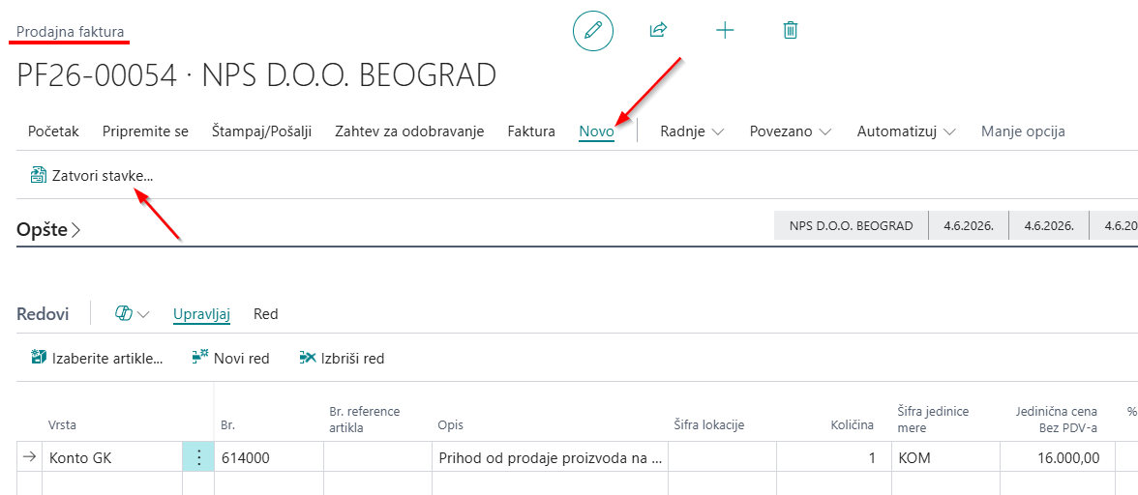Open the Pripremite se tab
Screen dimensions: 1138x495
[x=145, y=131]
